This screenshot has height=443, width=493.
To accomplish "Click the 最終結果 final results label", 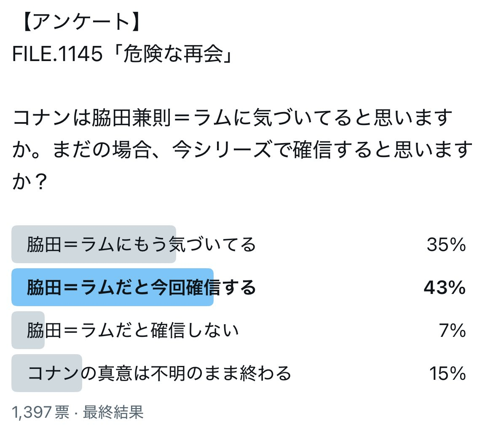I will 113,412.
